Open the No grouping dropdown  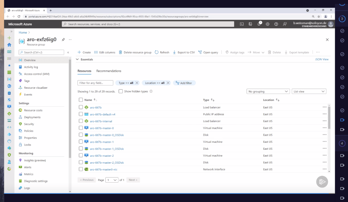(268, 91)
